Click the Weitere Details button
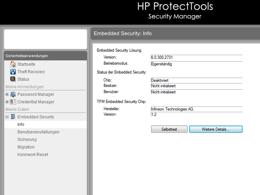The height and width of the screenshot is (195, 260). [216, 129]
